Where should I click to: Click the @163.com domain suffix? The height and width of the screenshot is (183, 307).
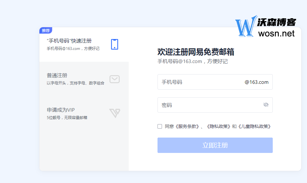pyautogui.click(x=256, y=82)
